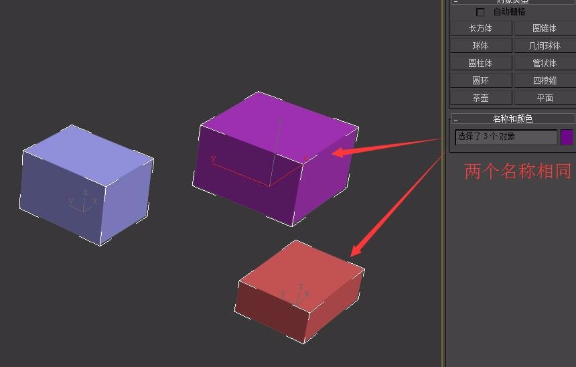Enable the 自动栅格 checkbox
The height and width of the screenshot is (367, 576).
pyautogui.click(x=480, y=12)
